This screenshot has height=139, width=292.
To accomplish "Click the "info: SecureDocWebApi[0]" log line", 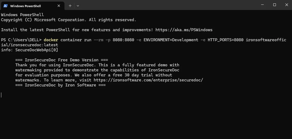I will [30, 50].
